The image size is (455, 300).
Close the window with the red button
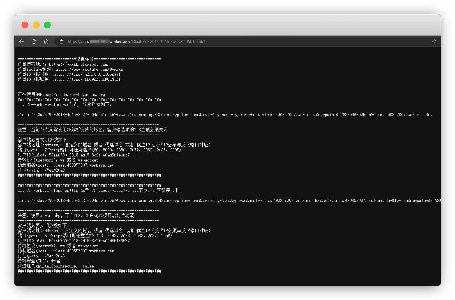tap(25, 25)
